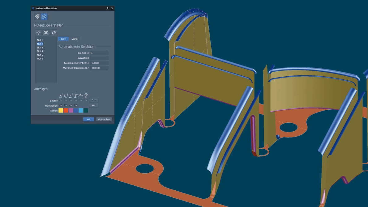Toggle the Bauteil checkbox below the arch icon
Image resolution: width=368 pixels, height=207 pixels.
click(x=81, y=101)
